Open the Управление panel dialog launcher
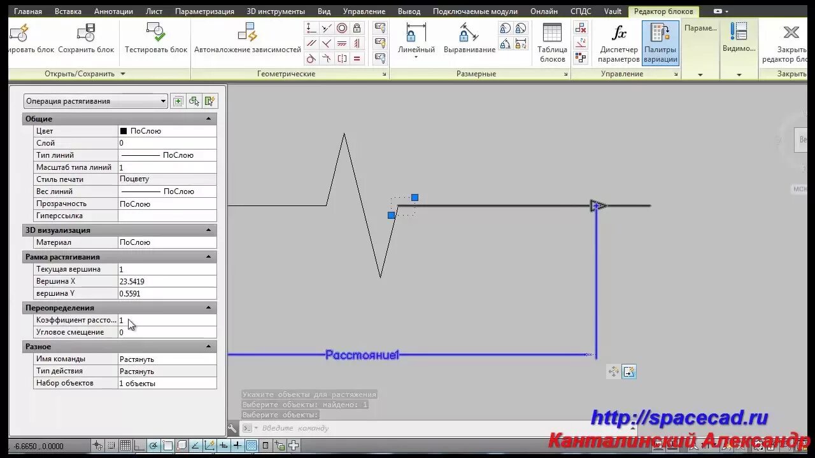Screen dimensions: 815x458 pos(676,74)
